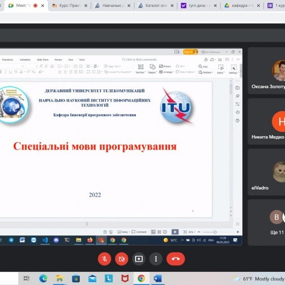Open Telegram in shared screen's taskbar
This screenshot has width=285, height=285.
pyautogui.click(x=11, y=240)
